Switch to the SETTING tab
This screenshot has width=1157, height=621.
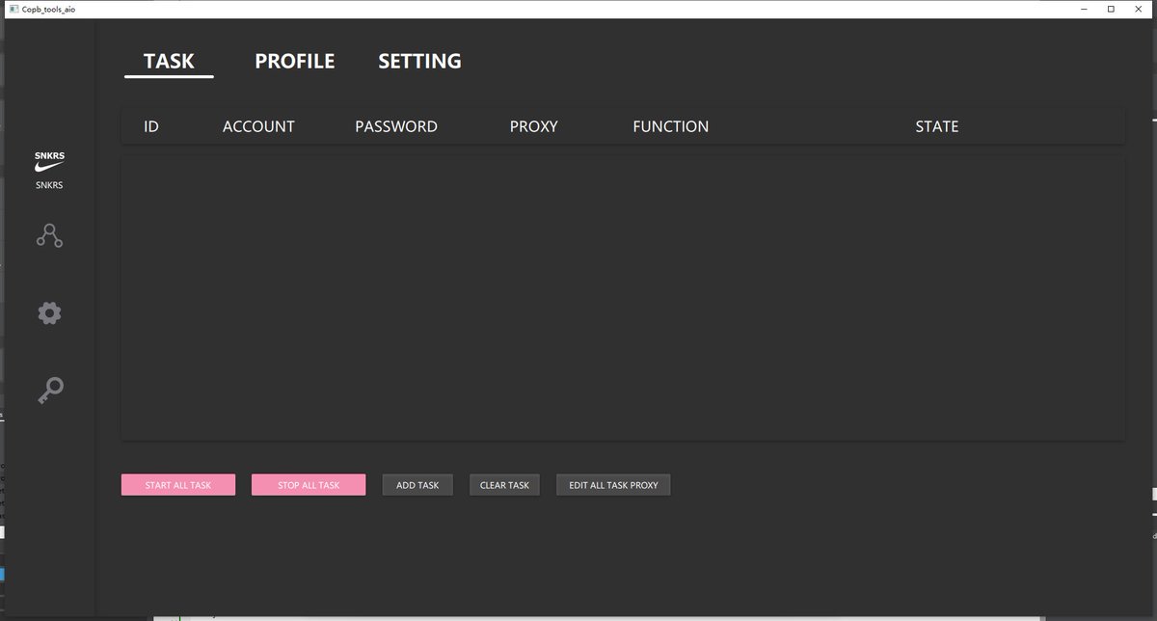(x=419, y=61)
